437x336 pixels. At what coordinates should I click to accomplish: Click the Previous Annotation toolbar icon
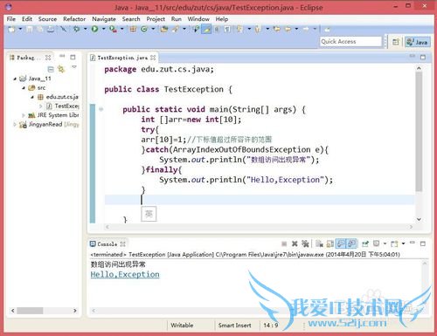coord(258,29)
